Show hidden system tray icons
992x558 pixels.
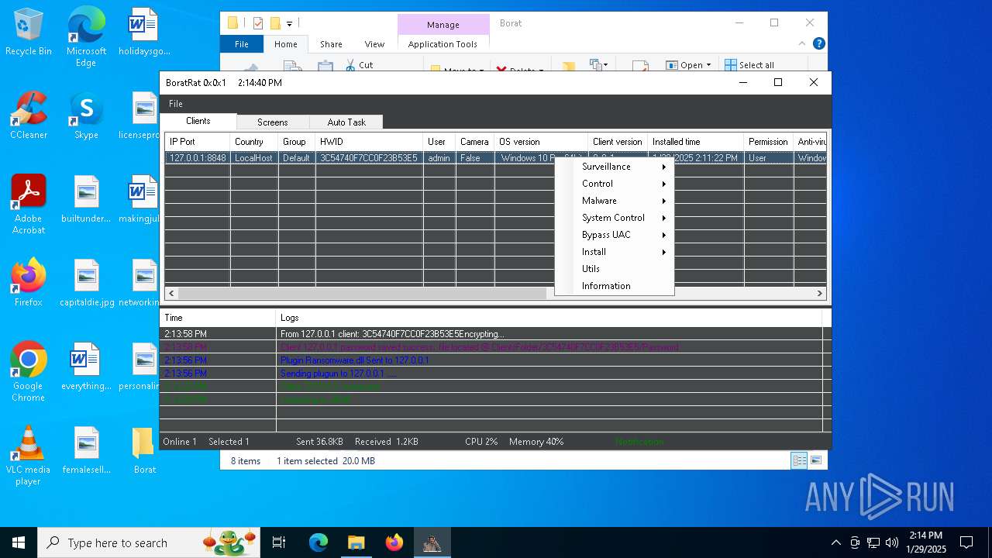[x=835, y=542]
